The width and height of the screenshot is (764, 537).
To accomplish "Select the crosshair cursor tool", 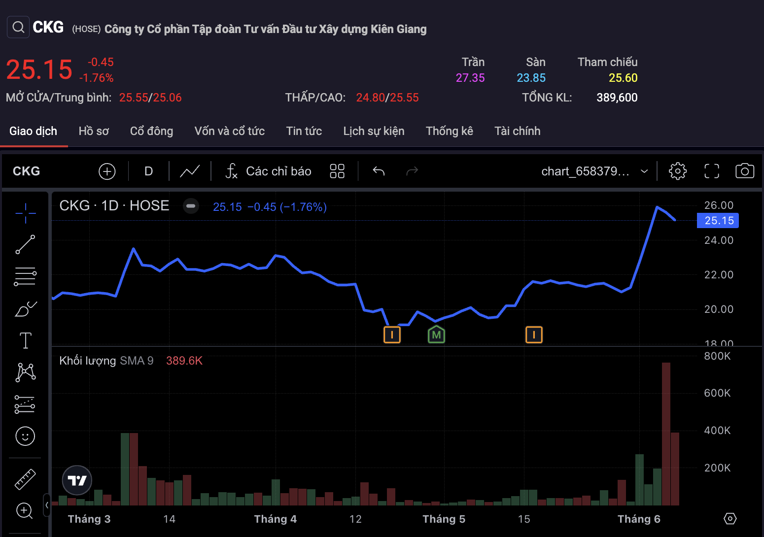I will pos(25,213).
